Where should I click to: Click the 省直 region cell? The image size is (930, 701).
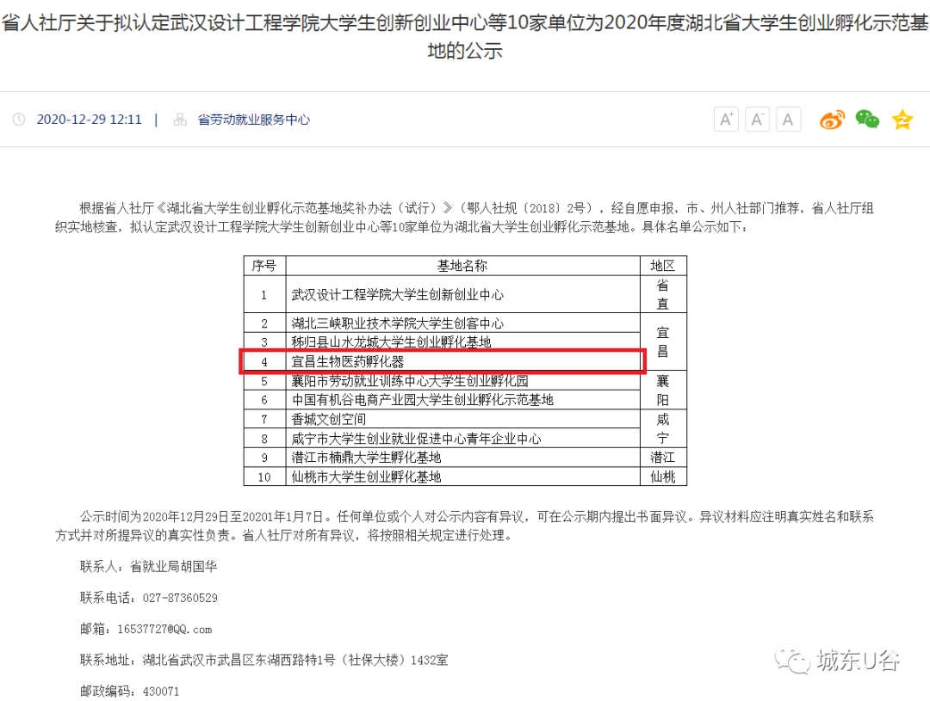(x=663, y=294)
